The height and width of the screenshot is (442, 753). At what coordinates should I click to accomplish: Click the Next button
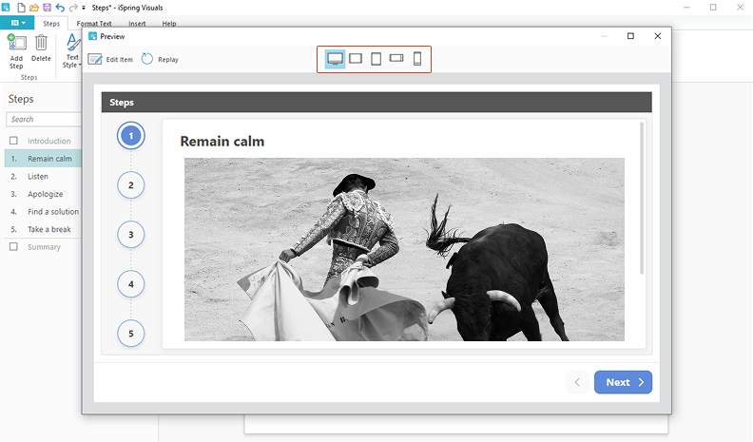623,382
